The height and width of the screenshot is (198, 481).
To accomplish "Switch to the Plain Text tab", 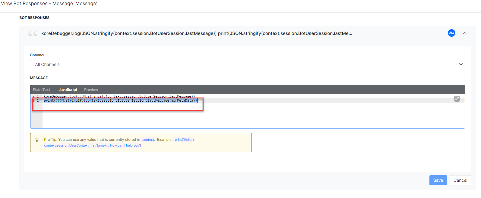I will pyautogui.click(x=41, y=90).
